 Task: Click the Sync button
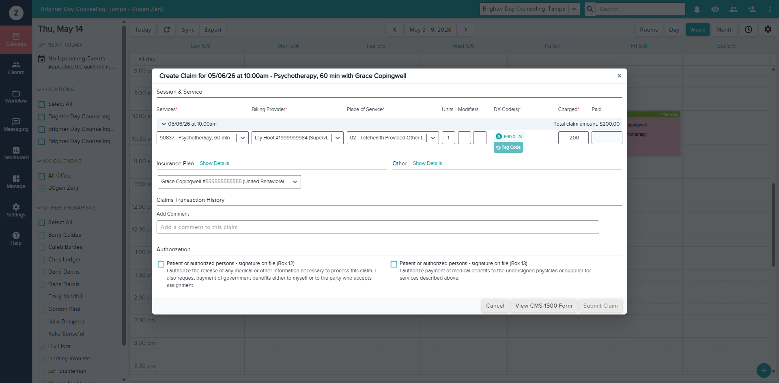point(188,30)
